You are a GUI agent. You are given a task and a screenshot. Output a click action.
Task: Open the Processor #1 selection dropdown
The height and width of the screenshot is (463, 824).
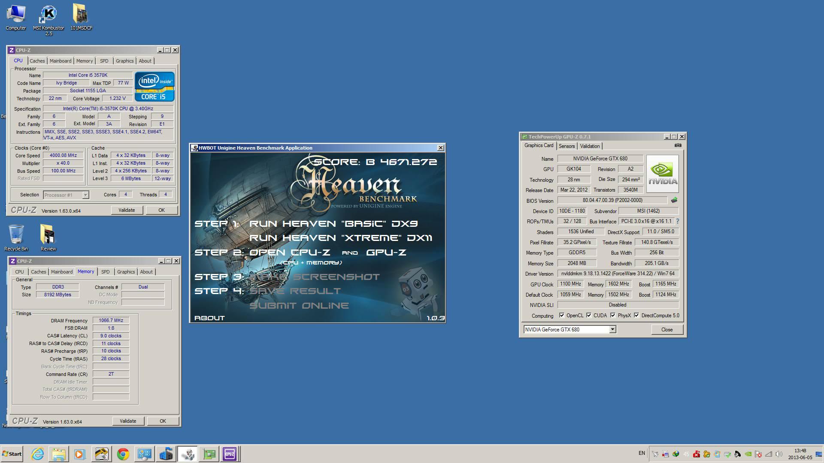85,195
